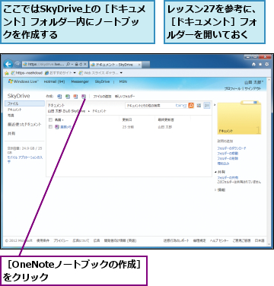Open the notebook file name link in the list
Viewport: 274px width, 286px height.
point(65,127)
